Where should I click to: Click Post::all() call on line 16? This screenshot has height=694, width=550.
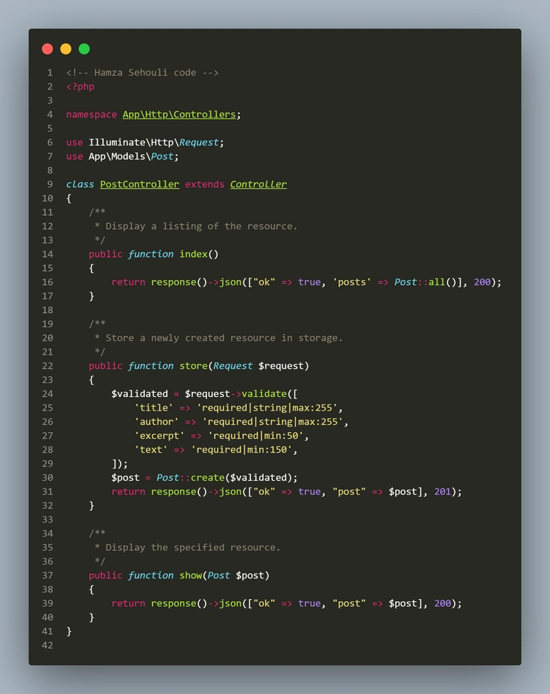point(428,282)
